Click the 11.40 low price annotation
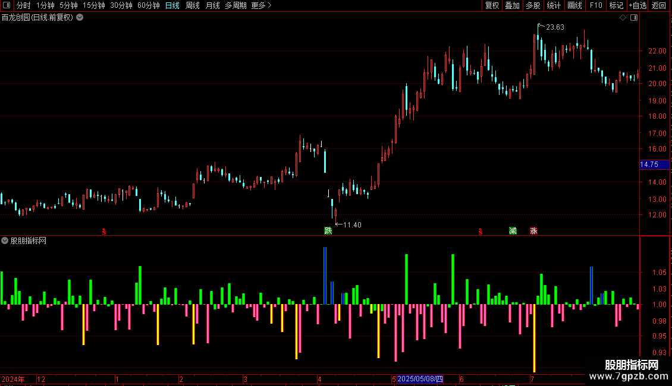672x386 pixels. [352, 225]
